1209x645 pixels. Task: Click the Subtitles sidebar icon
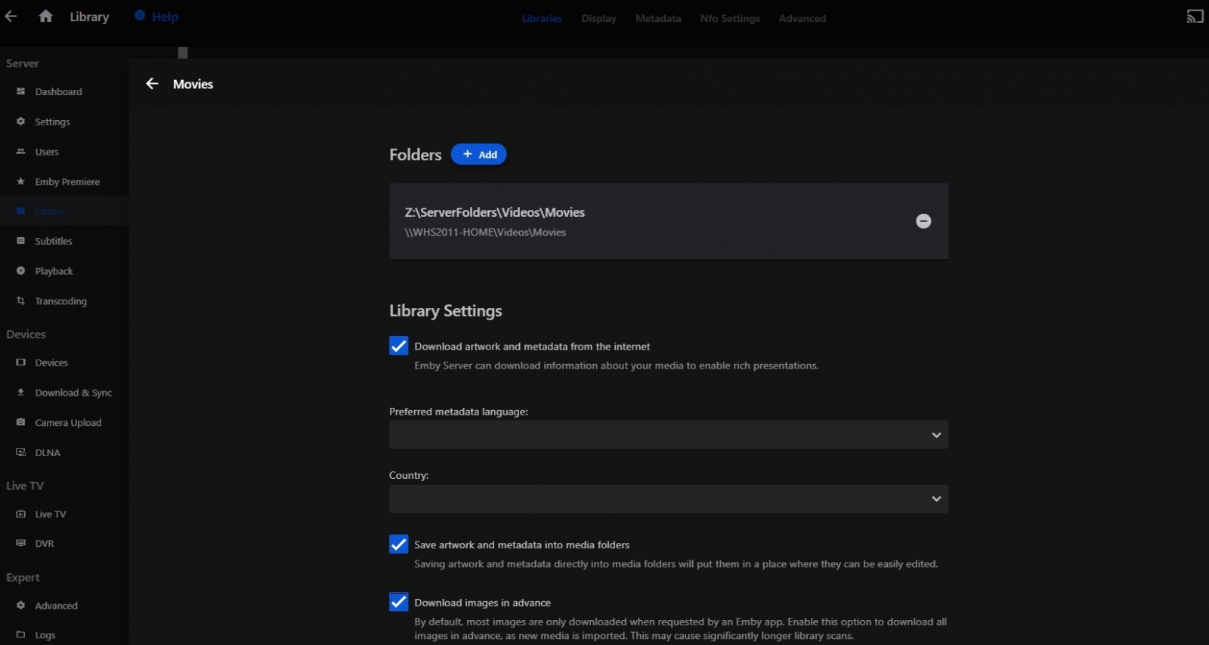(x=21, y=241)
